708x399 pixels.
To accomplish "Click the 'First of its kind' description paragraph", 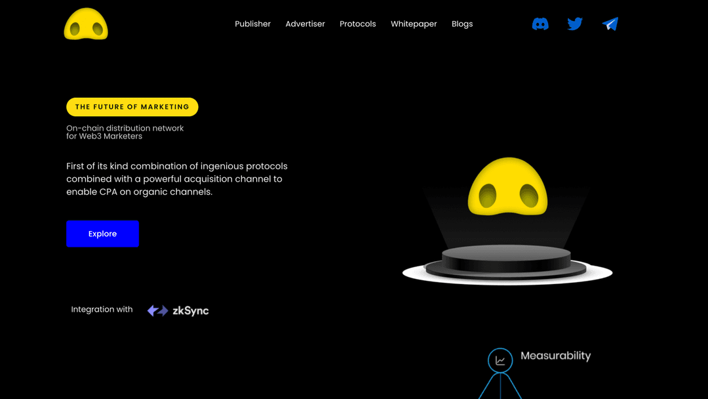I will pyautogui.click(x=177, y=178).
